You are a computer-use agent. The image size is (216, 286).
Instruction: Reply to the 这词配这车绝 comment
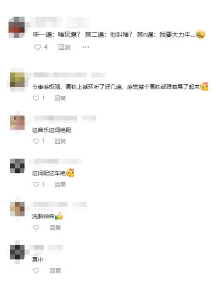(60, 184)
